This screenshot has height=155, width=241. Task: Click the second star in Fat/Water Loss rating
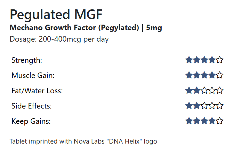click(196, 91)
